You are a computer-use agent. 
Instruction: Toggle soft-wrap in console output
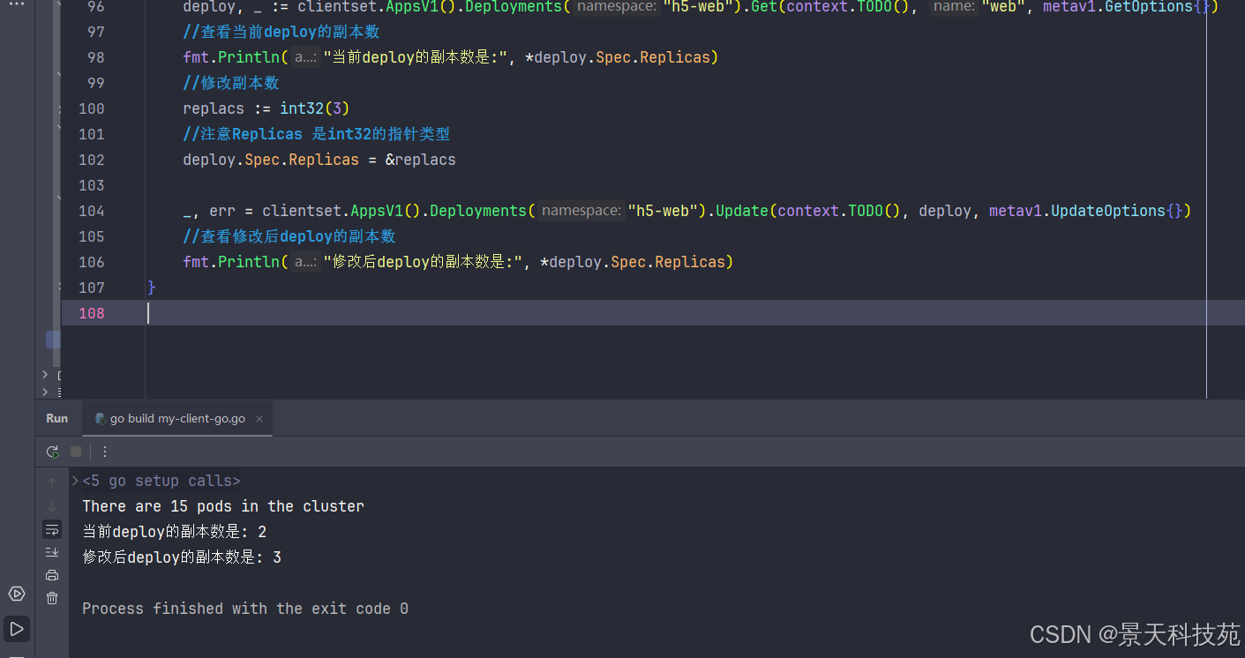coord(52,530)
